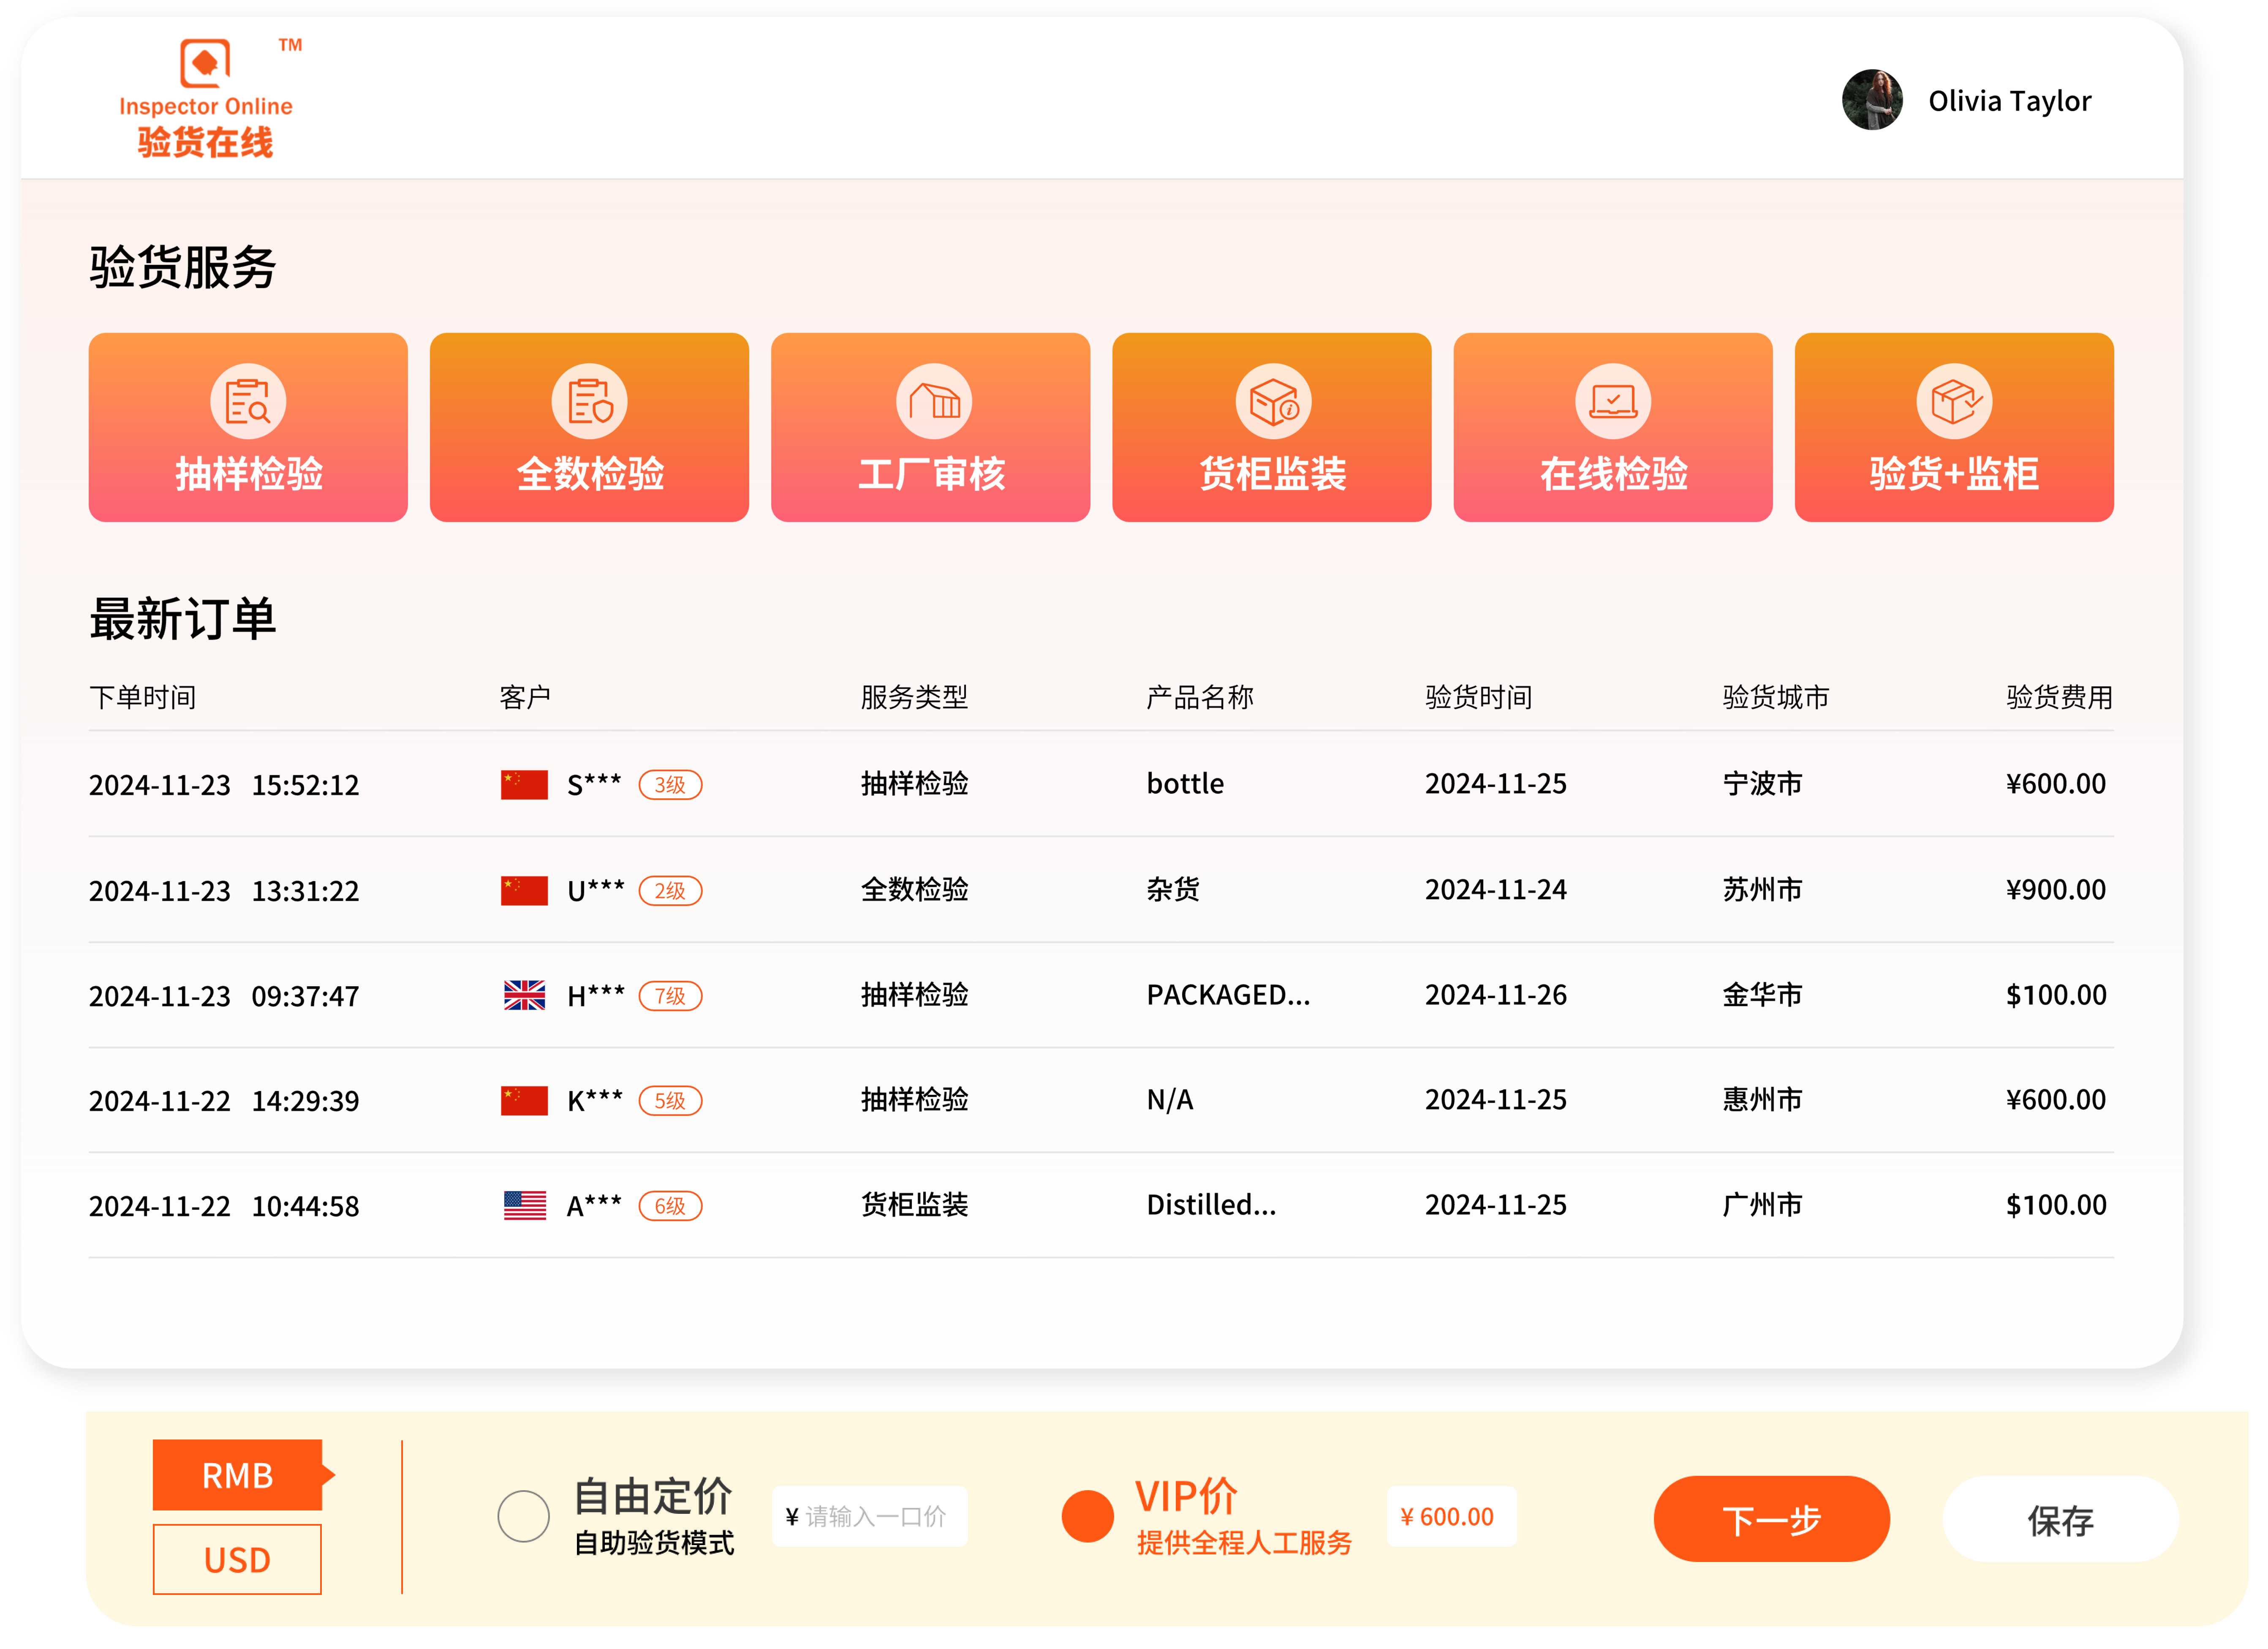Click the 请输入一口价 price input field
Image resolution: width=2268 pixels, height=1649 pixels.
(x=869, y=1517)
